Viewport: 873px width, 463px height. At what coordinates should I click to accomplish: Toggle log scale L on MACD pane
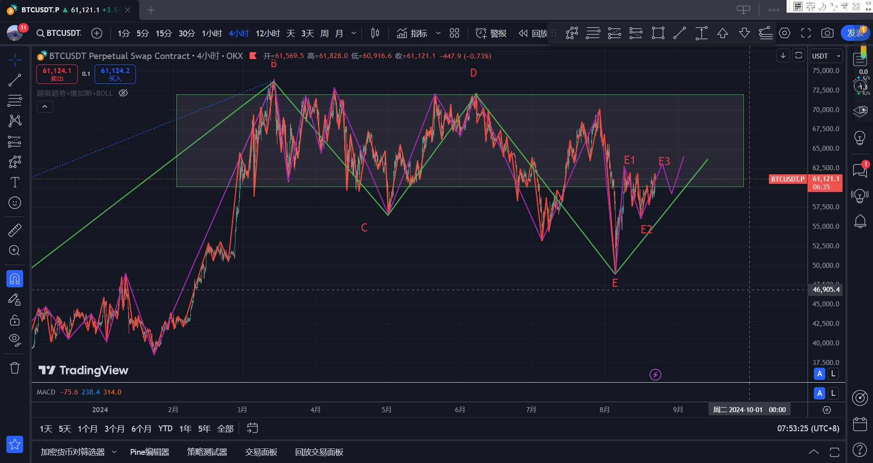click(833, 394)
